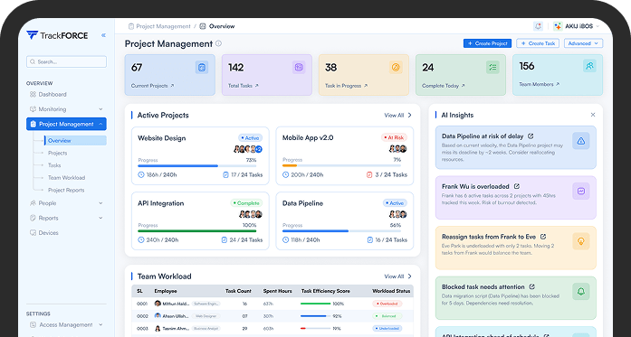Image resolution: width=631 pixels, height=337 pixels.
Task: Open Frank Wu overloaded external link icon
Action: (517, 186)
